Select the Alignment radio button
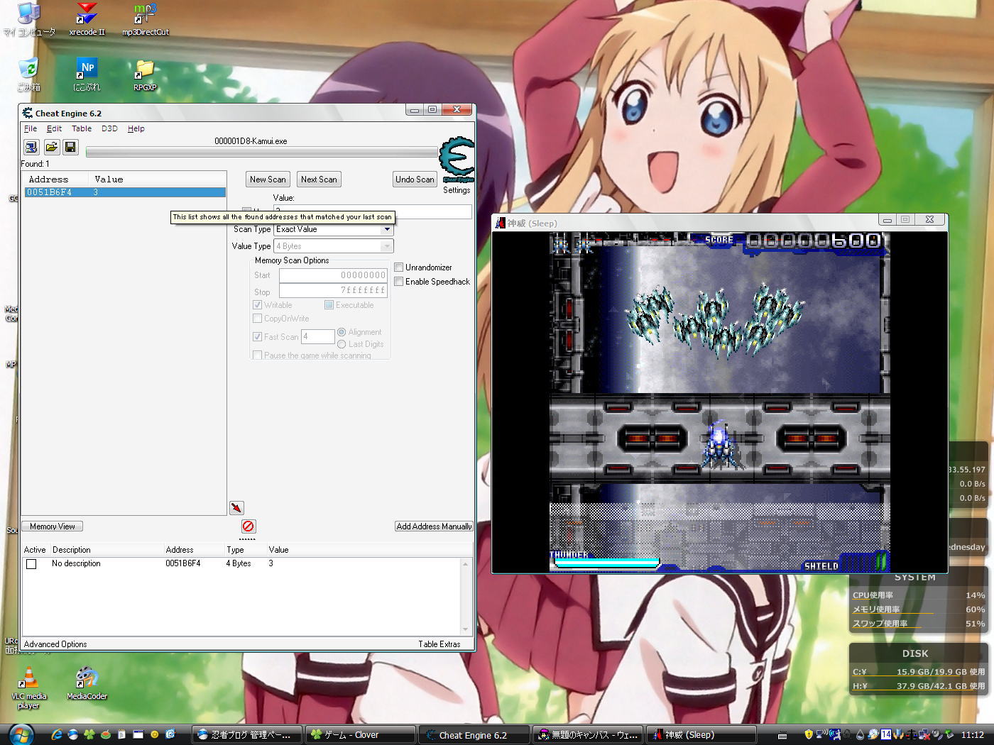994x745 pixels. click(342, 332)
